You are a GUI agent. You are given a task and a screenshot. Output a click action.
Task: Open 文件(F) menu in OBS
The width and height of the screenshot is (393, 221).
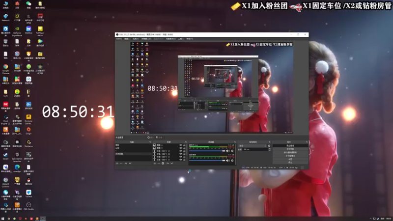pos(119,39)
